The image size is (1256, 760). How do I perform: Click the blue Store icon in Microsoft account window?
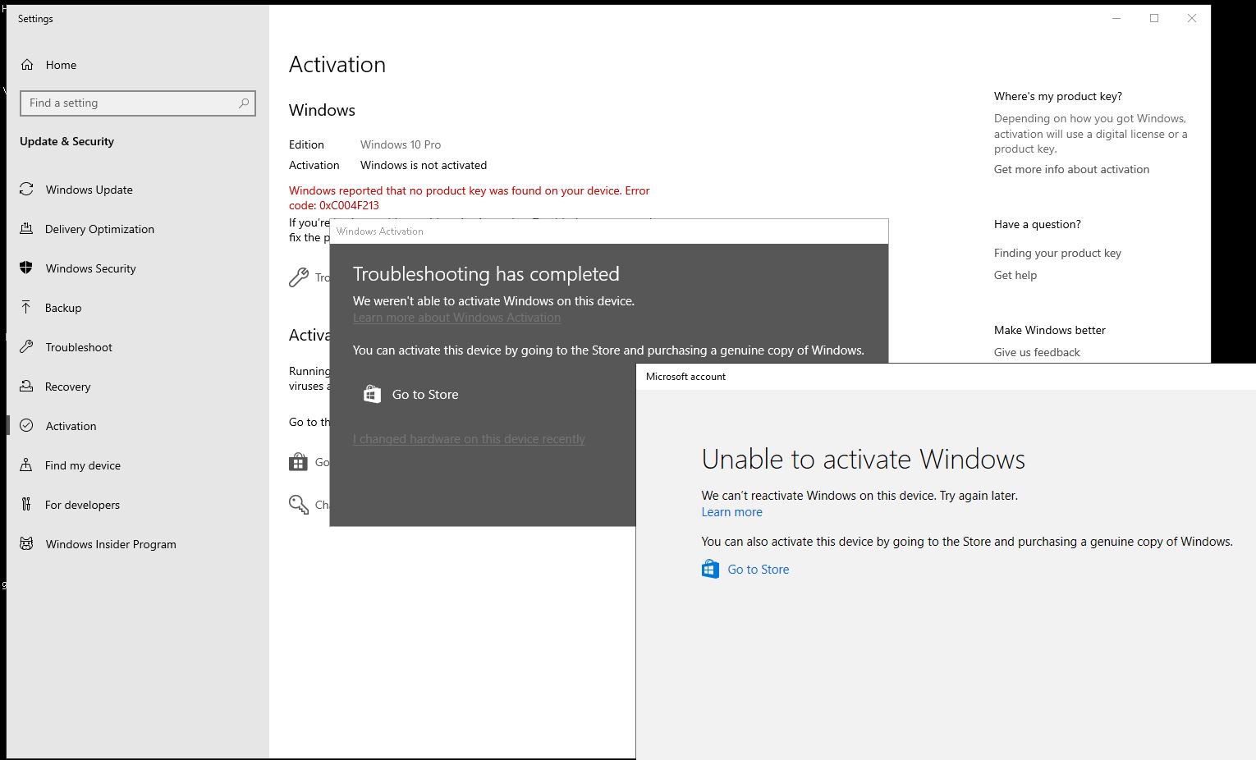click(710, 570)
